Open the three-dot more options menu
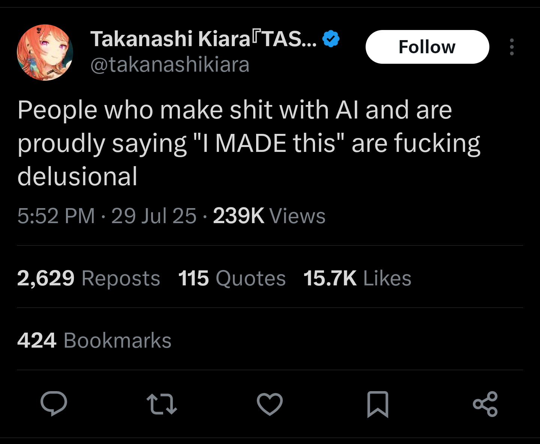 click(512, 47)
